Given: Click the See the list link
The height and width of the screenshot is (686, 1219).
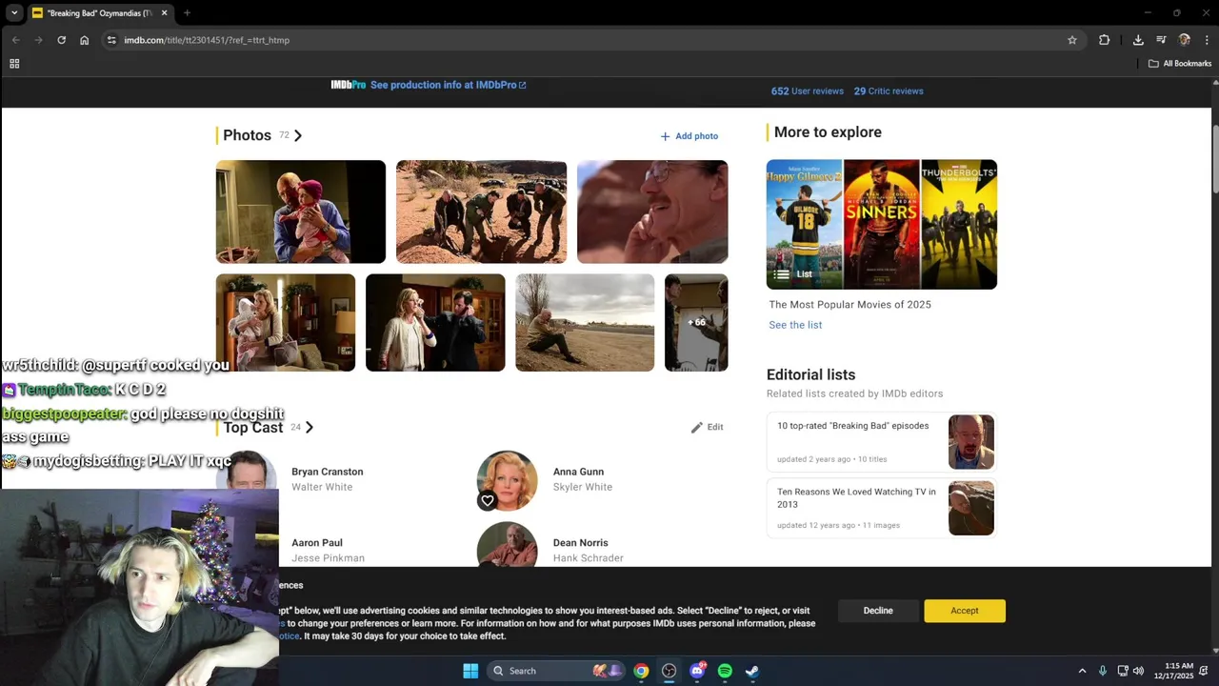Looking at the screenshot, I should [795, 325].
